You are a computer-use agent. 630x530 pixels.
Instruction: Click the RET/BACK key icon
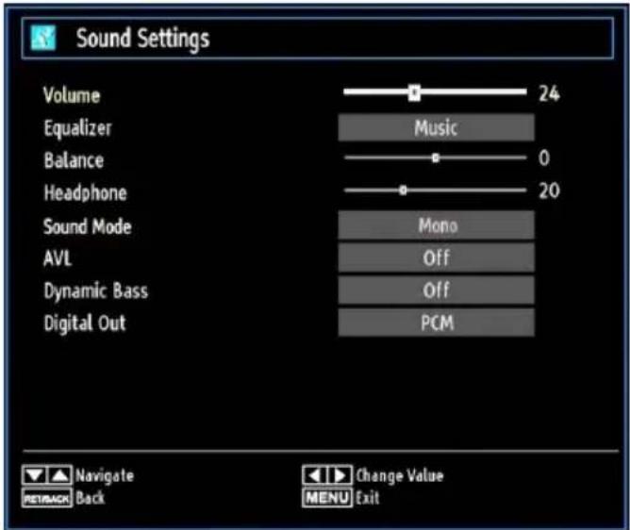pos(47,499)
